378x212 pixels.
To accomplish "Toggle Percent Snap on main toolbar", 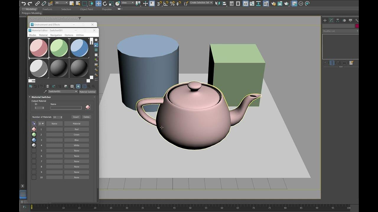I will pos(173,4).
